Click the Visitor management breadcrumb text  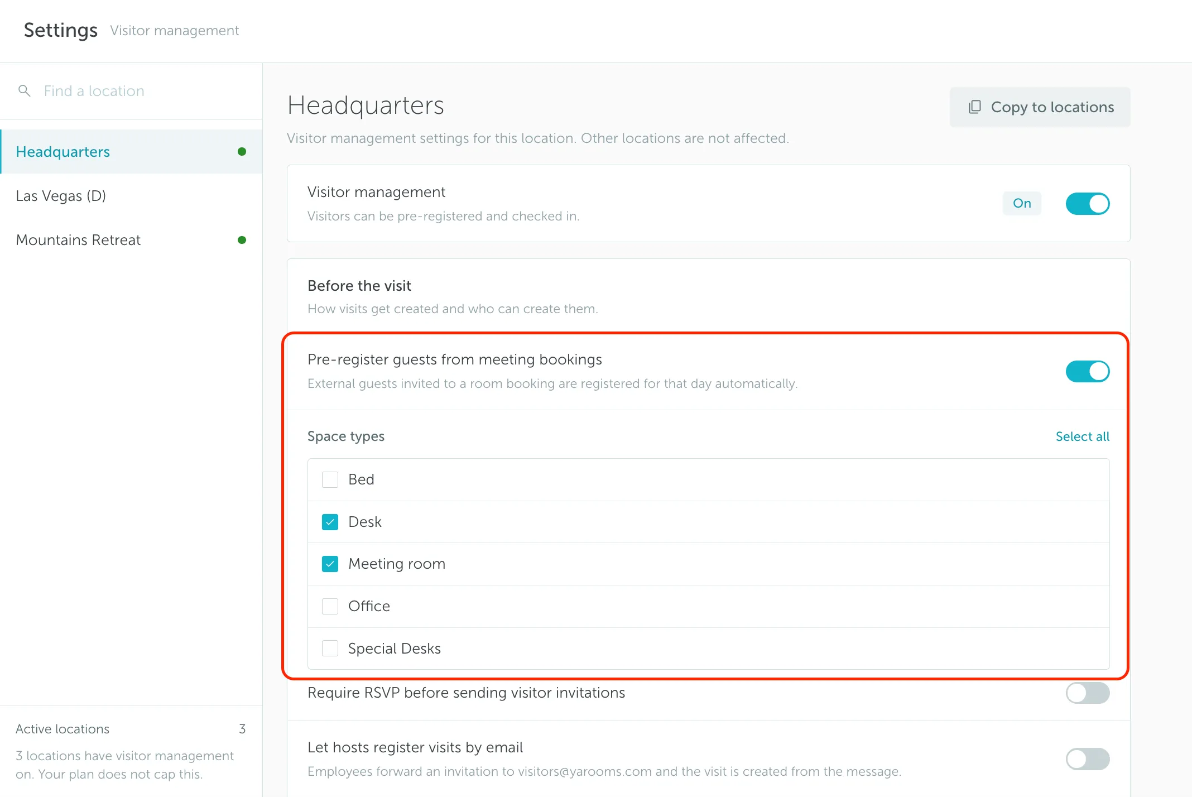pyautogui.click(x=175, y=30)
